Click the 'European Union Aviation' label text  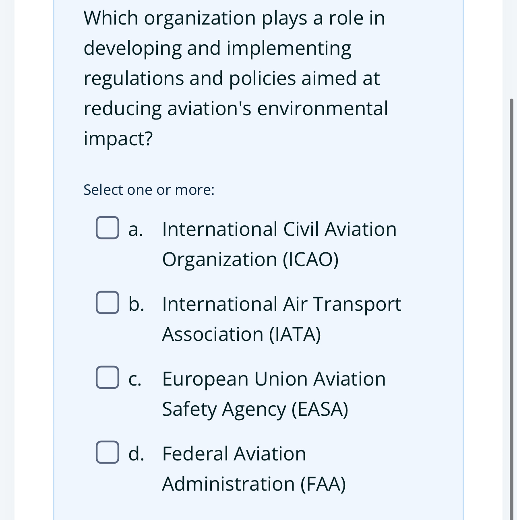tap(274, 379)
